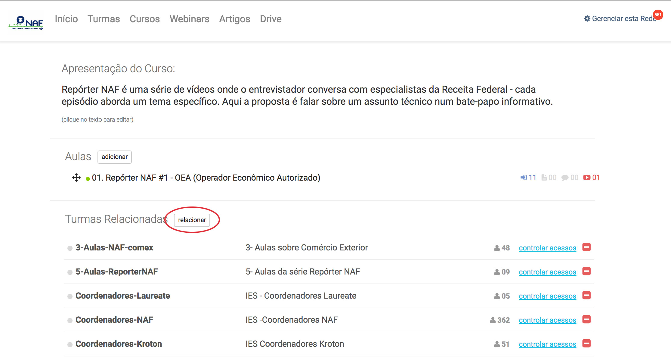Image resolution: width=671 pixels, height=357 pixels.
Task: Open controlar acessos for Coordenadores-Laureate
Action: [547, 296]
